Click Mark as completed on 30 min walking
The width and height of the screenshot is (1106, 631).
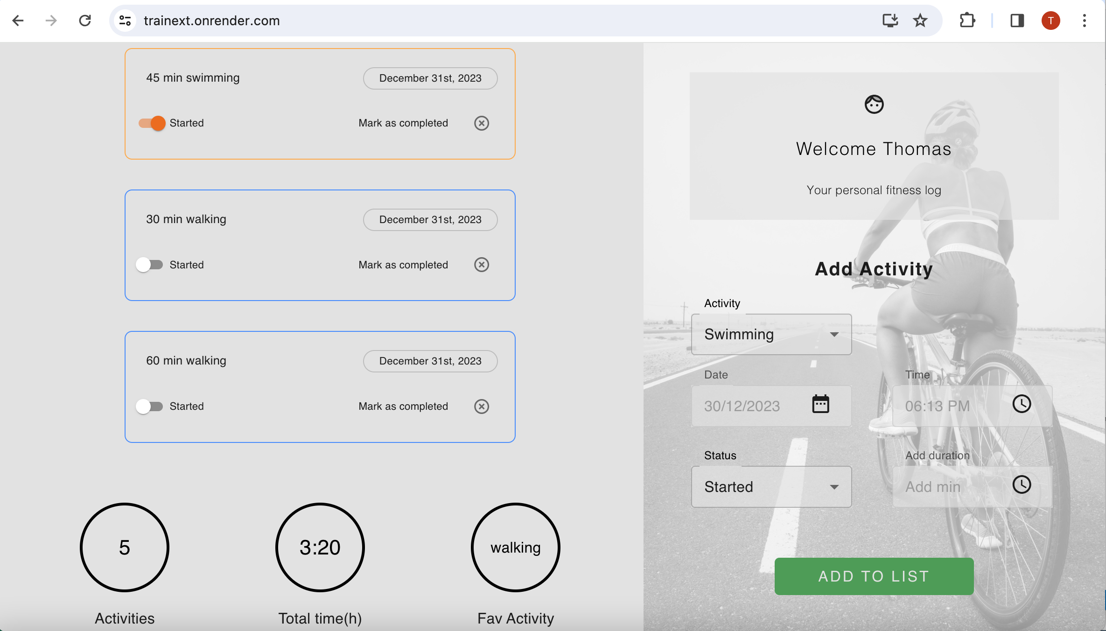pyautogui.click(x=403, y=264)
